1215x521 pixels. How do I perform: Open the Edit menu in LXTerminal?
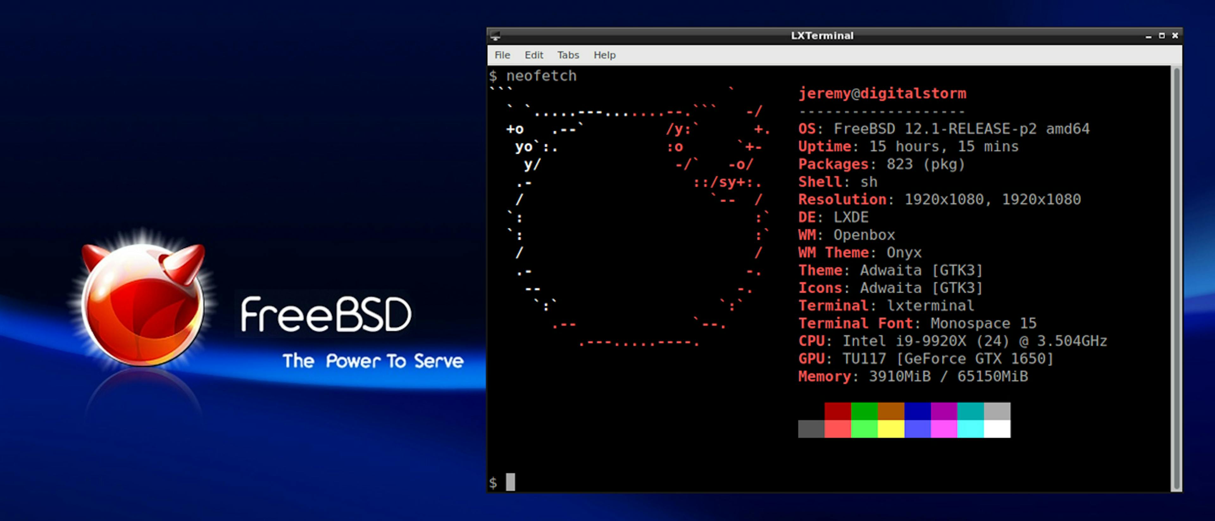click(x=533, y=55)
